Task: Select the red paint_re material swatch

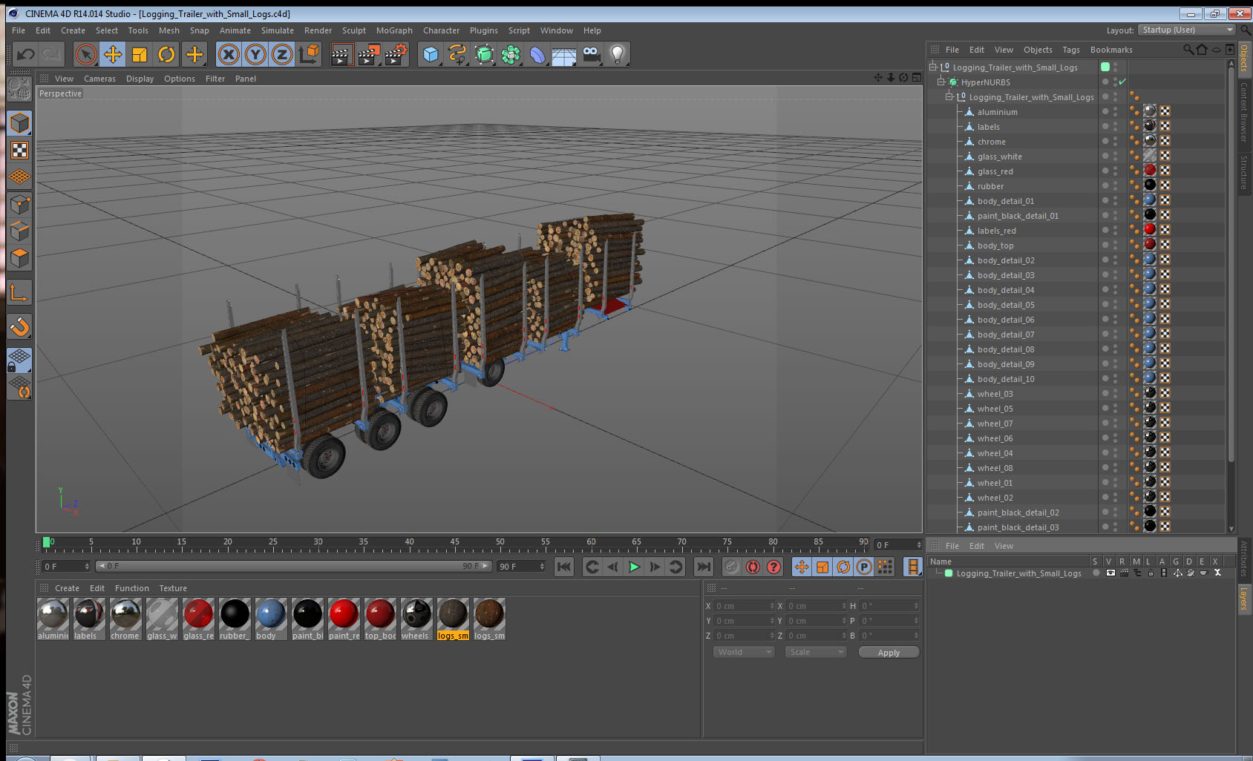Action: (344, 619)
